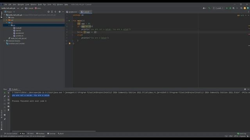
Task: Expand External Libraries node
Action: (x=4, y=41)
